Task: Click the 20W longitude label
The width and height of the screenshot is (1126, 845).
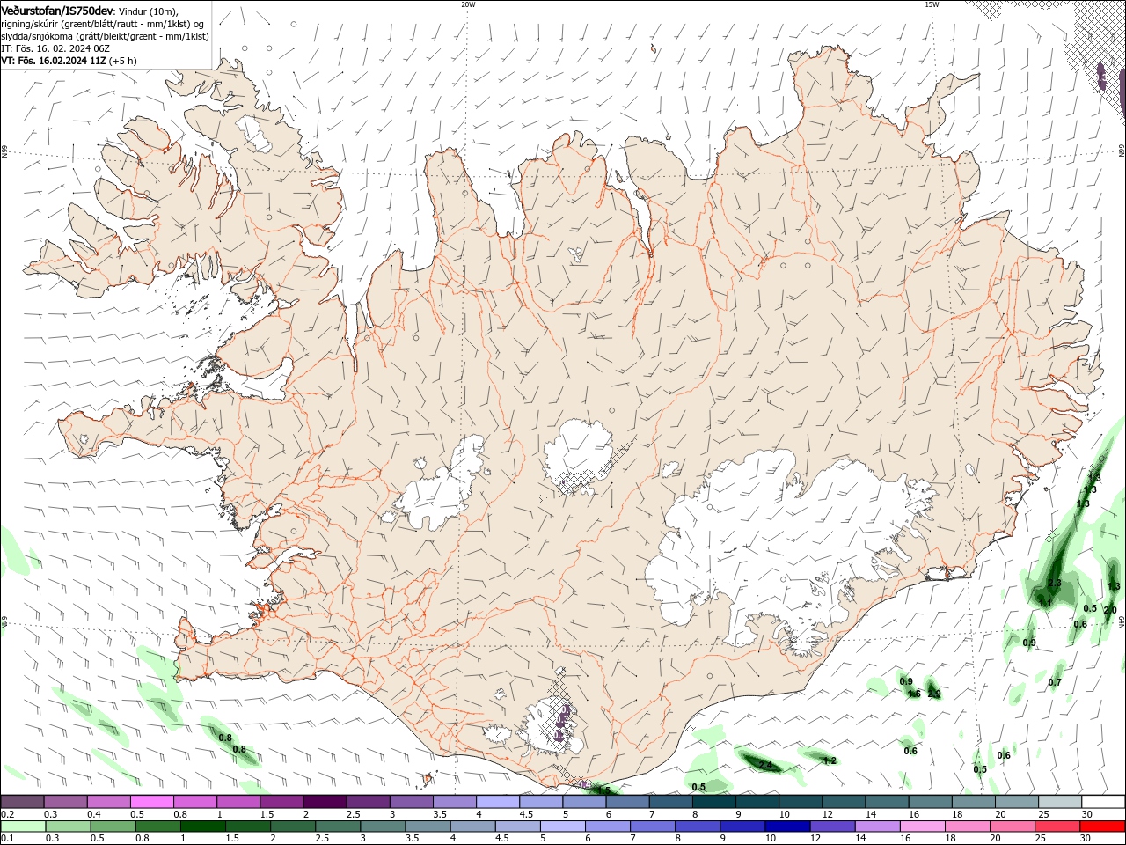Action: 468,4
